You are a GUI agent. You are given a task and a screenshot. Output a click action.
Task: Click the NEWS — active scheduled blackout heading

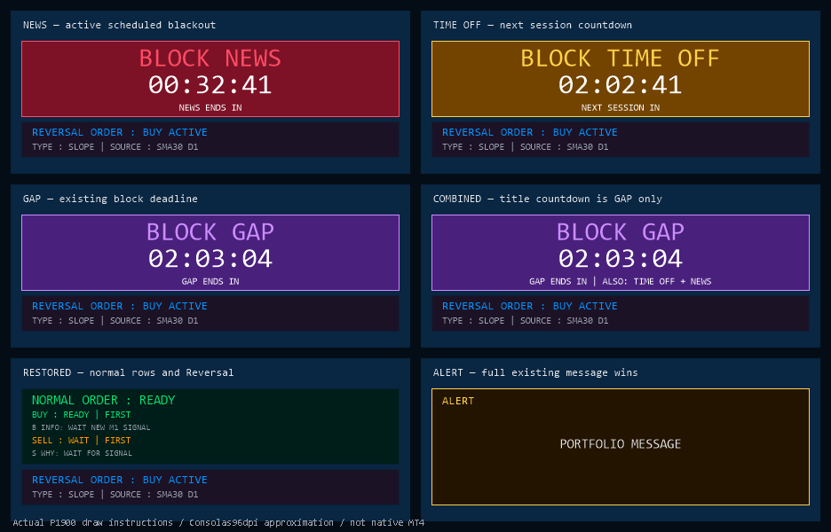coord(119,25)
